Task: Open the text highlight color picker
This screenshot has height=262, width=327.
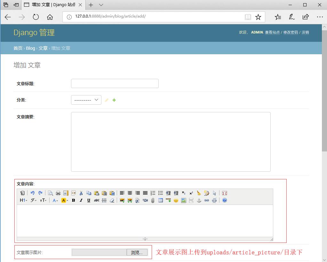Action: pyautogui.click(x=65, y=200)
